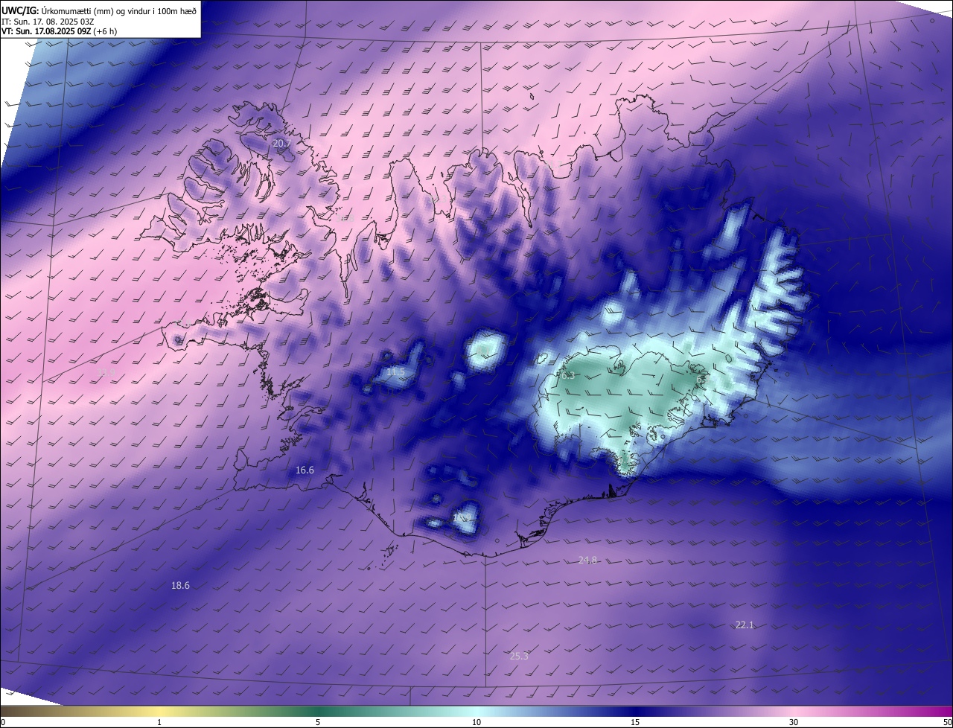Click the 15 tick label on the color scale

point(635,722)
